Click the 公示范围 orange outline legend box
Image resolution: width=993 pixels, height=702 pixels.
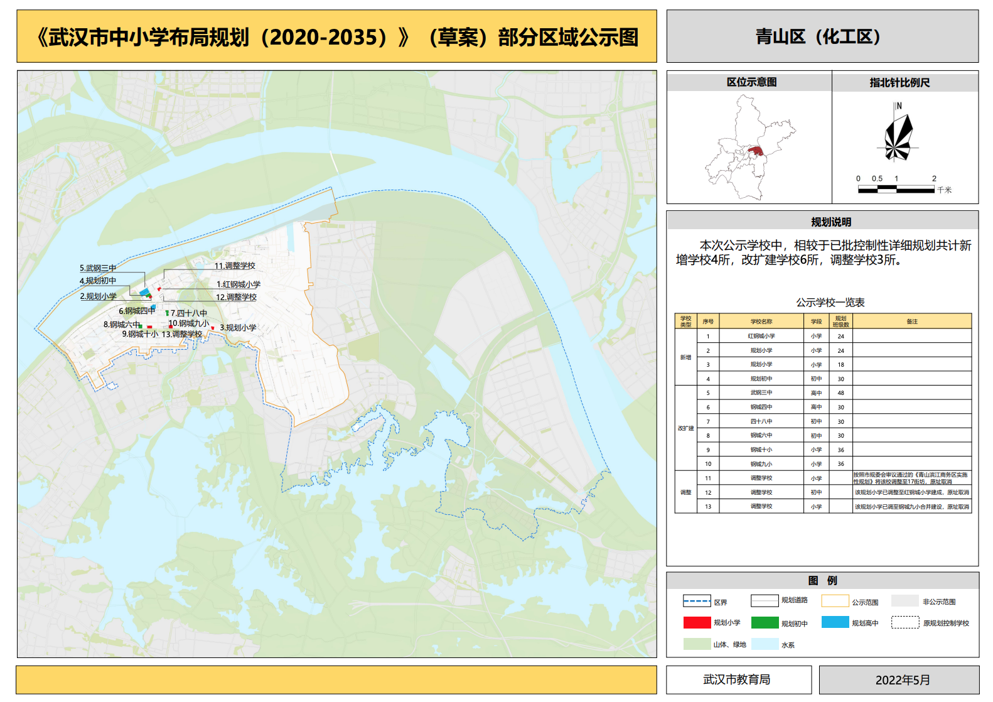[x=835, y=601]
